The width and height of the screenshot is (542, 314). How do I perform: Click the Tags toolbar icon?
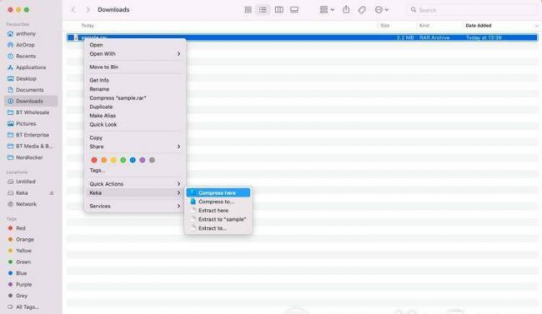tap(362, 10)
